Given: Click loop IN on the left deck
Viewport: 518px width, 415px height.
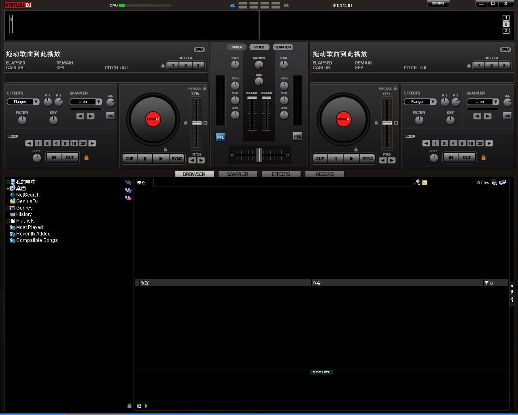Looking at the screenshot, I should pyautogui.click(x=54, y=157).
